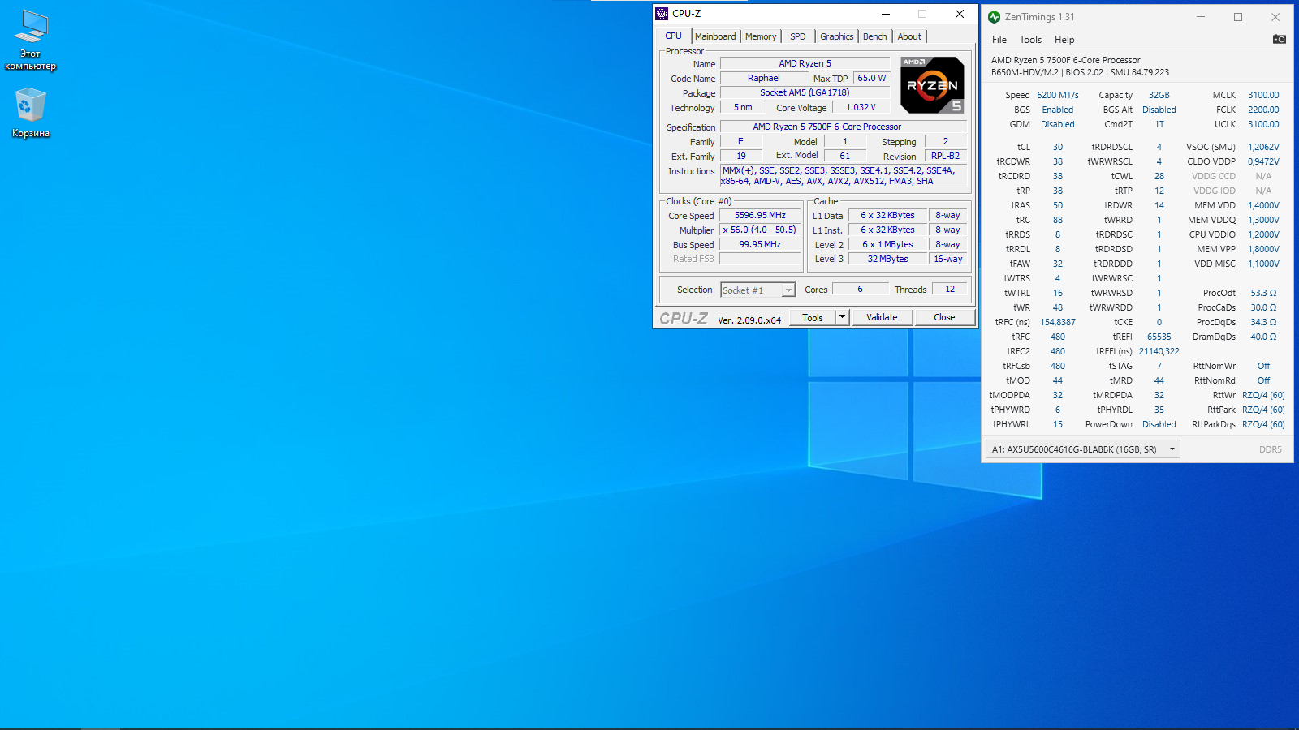Click the VSOC (SMU) value 1,2062V
Image resolution: width=1299 pixels, height=730 pixels.
click(1263, 147)
